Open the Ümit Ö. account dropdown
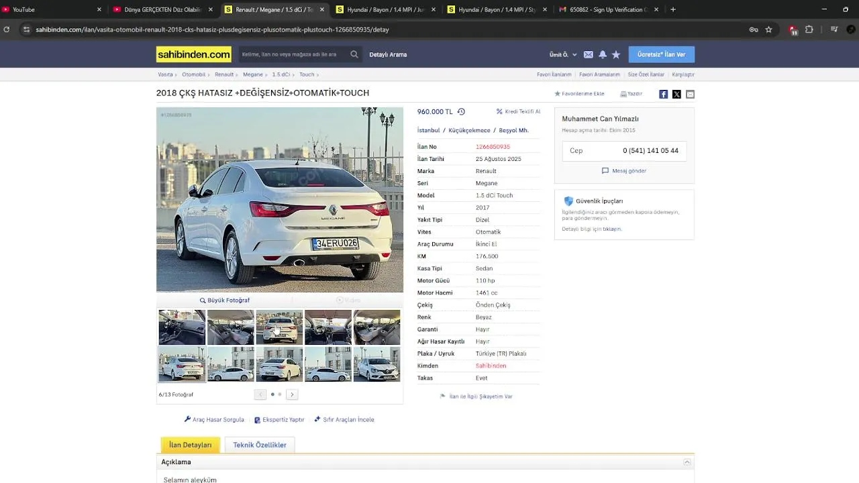The height and width of the screenshot is (483, 859). point(563,54)
